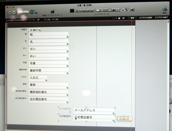Adjust the layout number slider handle

[18, 14]
